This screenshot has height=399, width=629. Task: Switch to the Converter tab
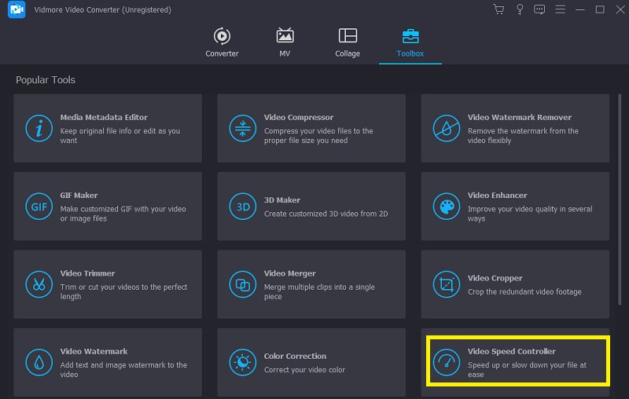[222, 42]
